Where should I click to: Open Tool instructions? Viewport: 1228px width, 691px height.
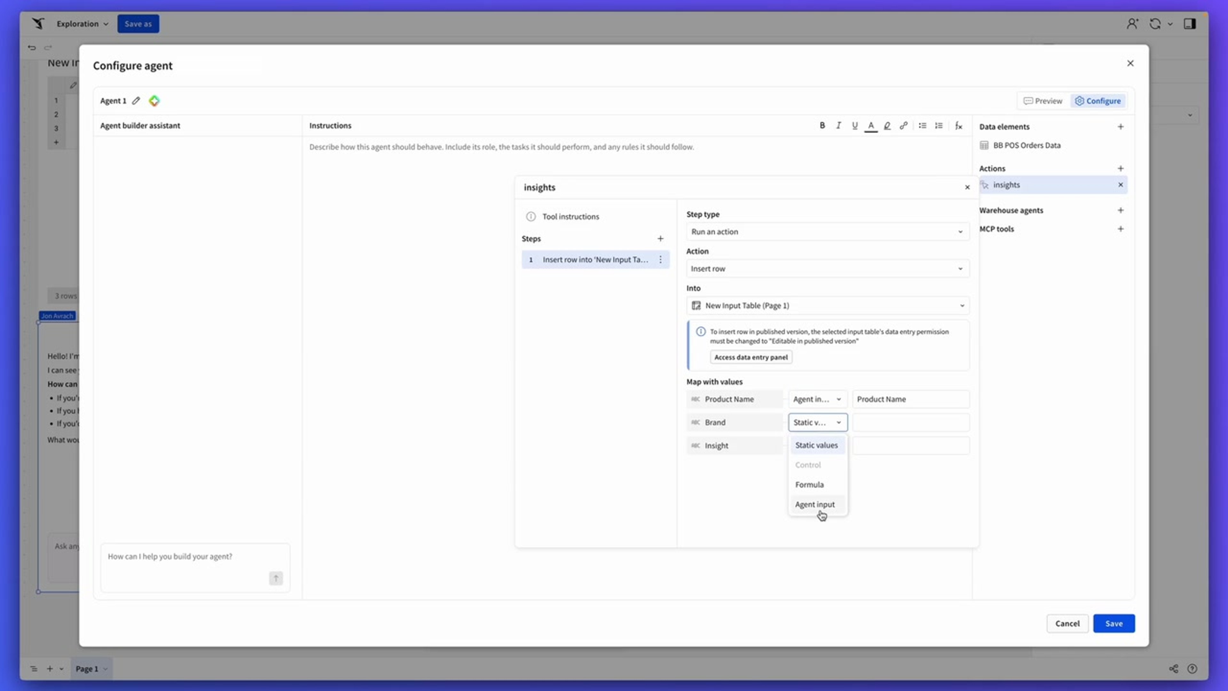[x=571, y=217]
